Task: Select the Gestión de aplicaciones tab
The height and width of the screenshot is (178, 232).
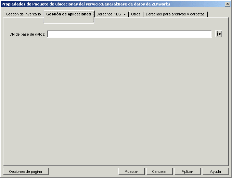Action: coord(69,16)
